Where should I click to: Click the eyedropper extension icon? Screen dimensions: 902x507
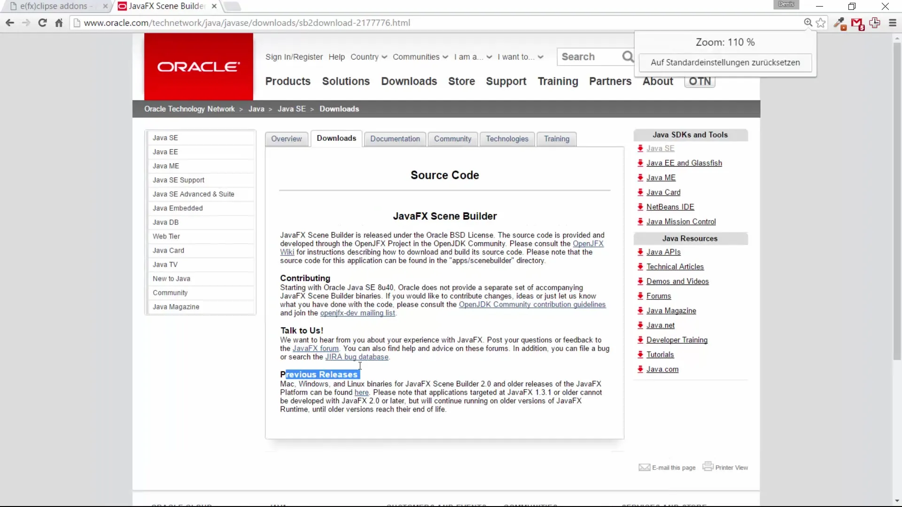pyautogui.click(x=840, y=23)
